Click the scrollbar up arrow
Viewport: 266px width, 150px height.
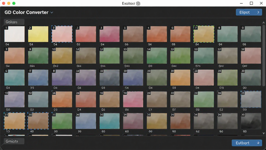click(263, 22)
